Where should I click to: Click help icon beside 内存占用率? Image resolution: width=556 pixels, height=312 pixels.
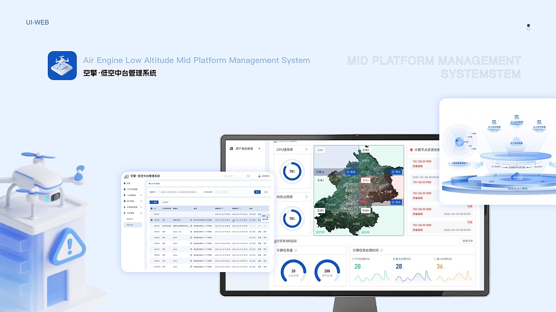(306, 197)
